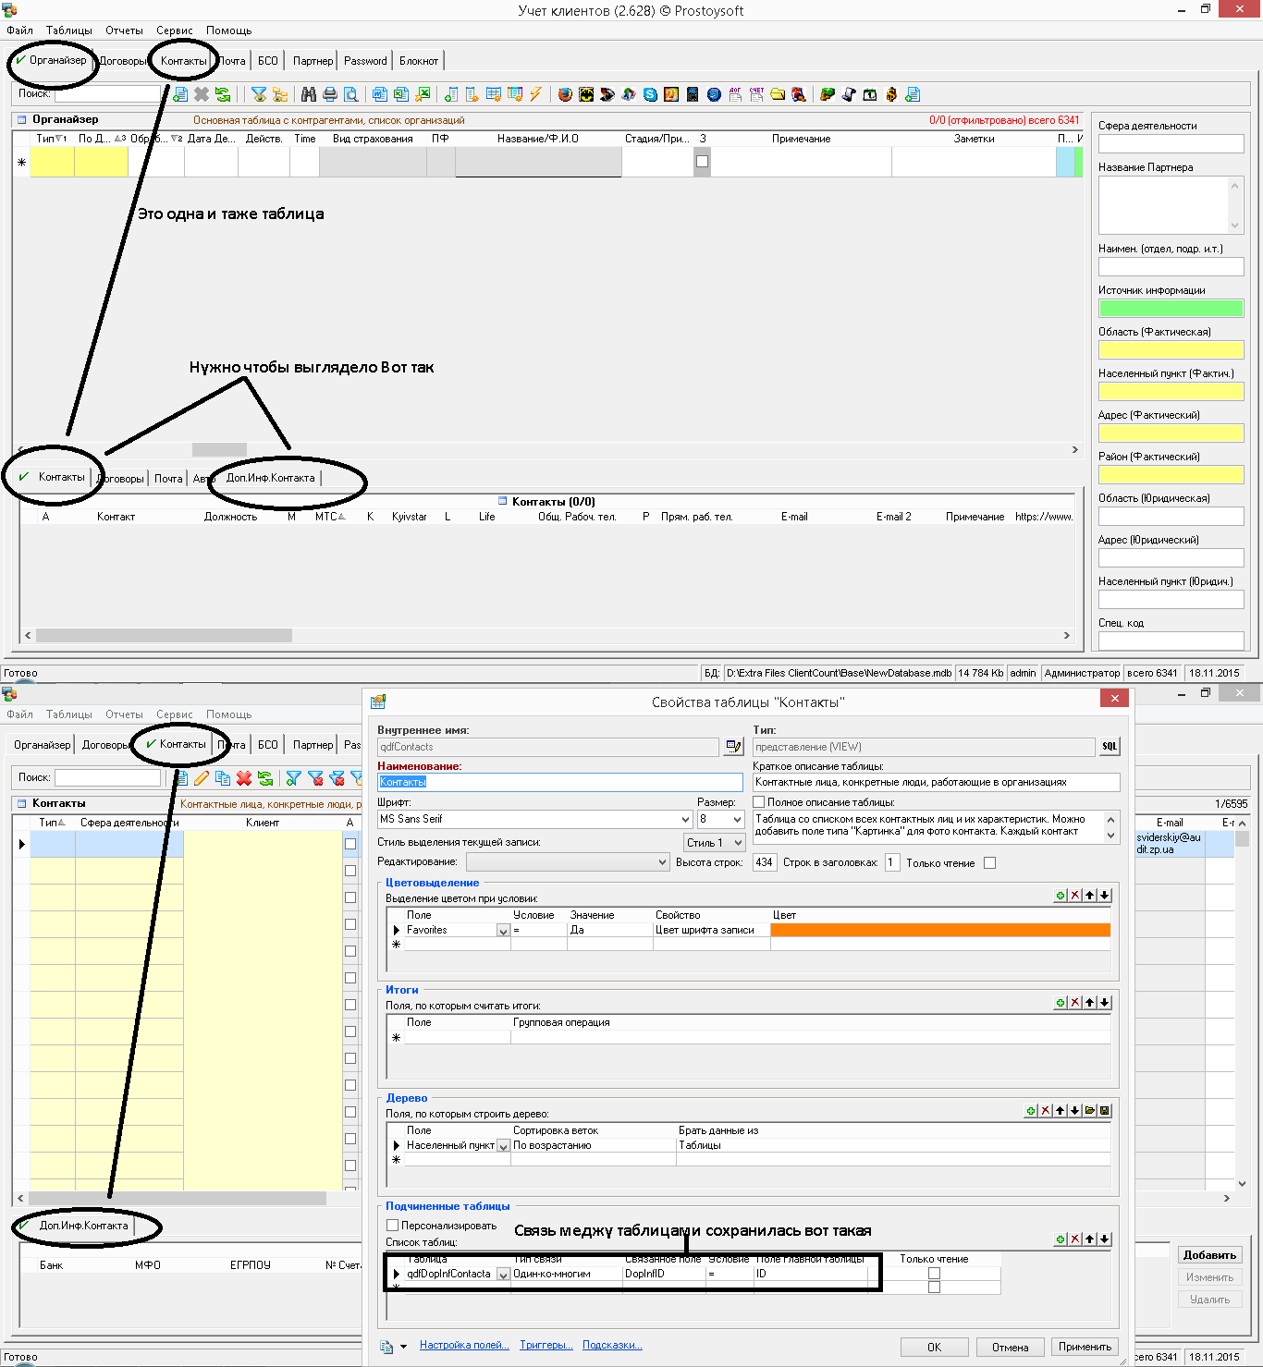Click the edit icon beside Внутреннее имя field
Image resolution: width=1263 pixels, height=1367 pixels.
coord(734,747)
